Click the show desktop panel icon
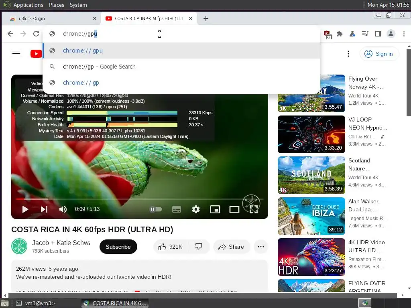Image resolution: width=411 pixels, height=308 pixels. pyautogui.click(x=5, y=303)
